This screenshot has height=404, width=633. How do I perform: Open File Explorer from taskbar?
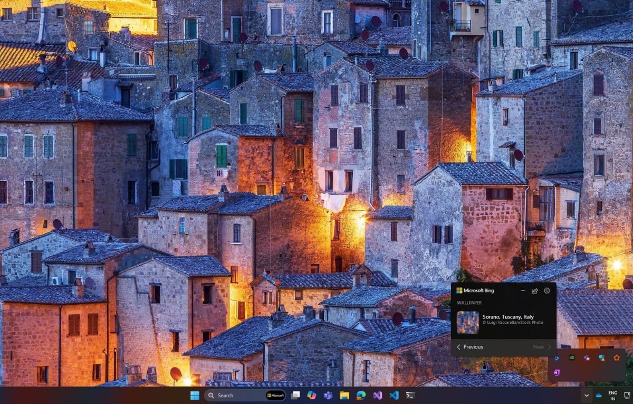click(x=344, y=395)
